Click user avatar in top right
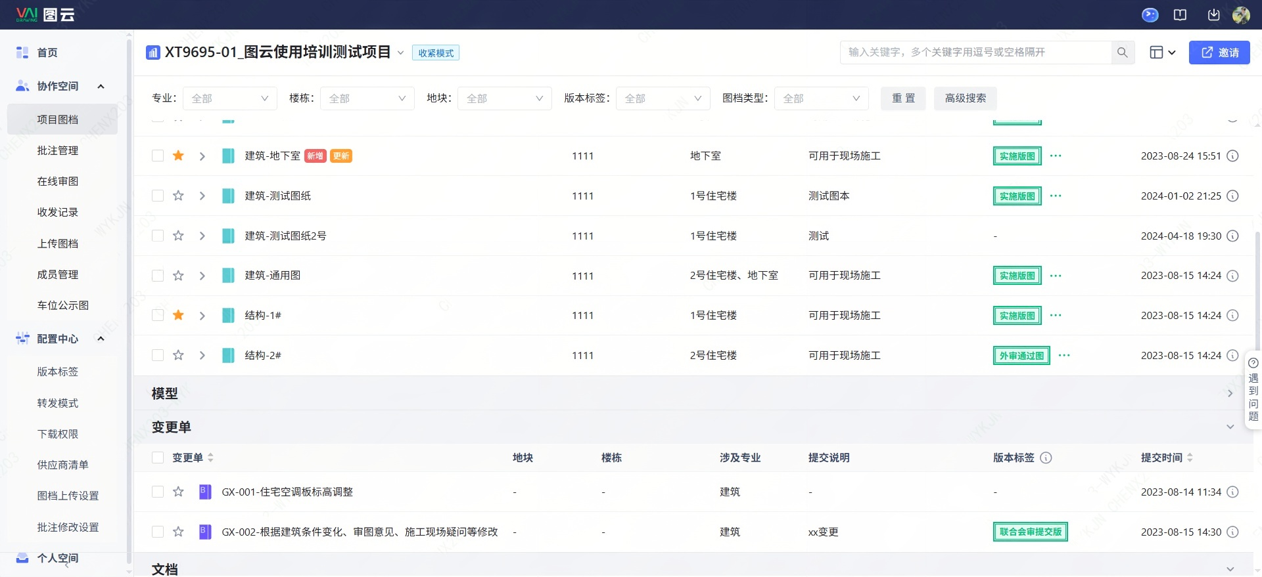The height and width of the screenshot is (577, 1262). (1241, 14)
